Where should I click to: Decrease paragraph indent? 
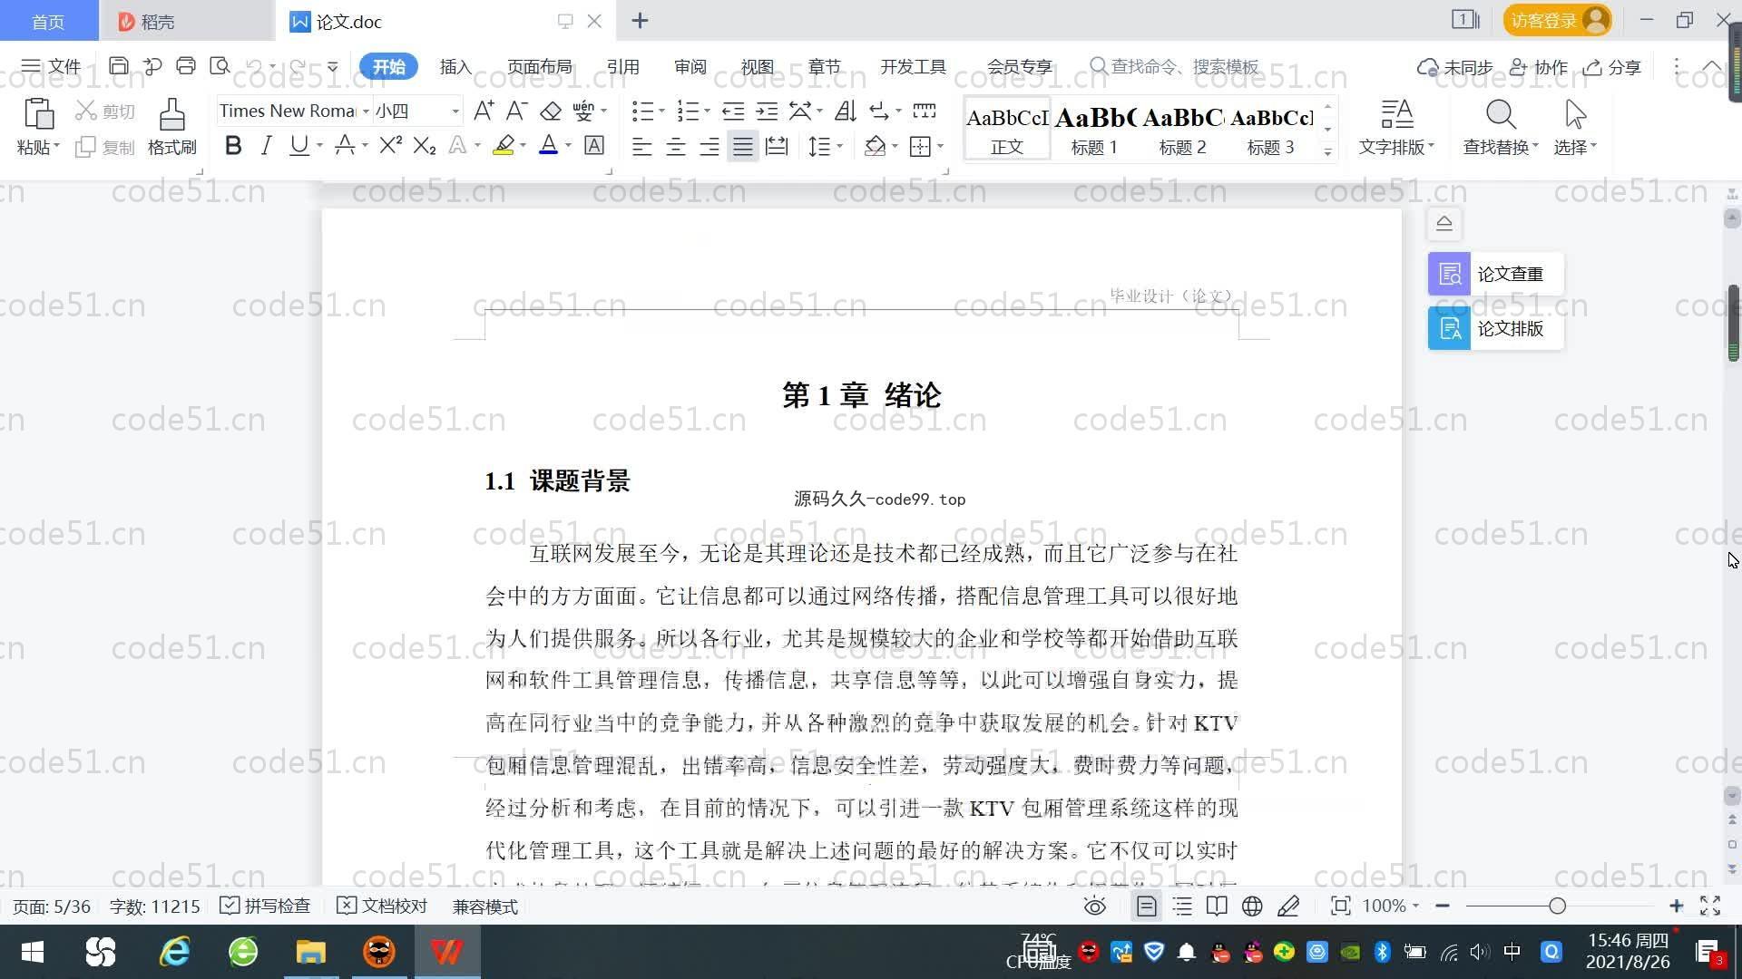click(733, 111)
